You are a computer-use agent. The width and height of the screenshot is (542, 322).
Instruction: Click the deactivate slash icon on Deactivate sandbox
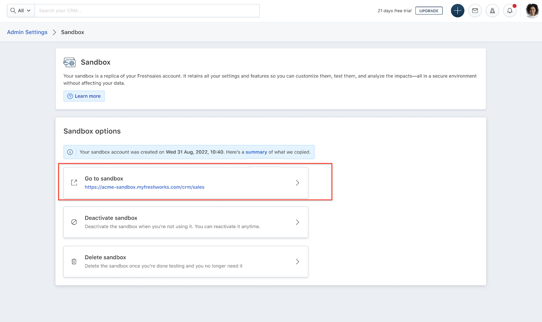click(74, 222)
